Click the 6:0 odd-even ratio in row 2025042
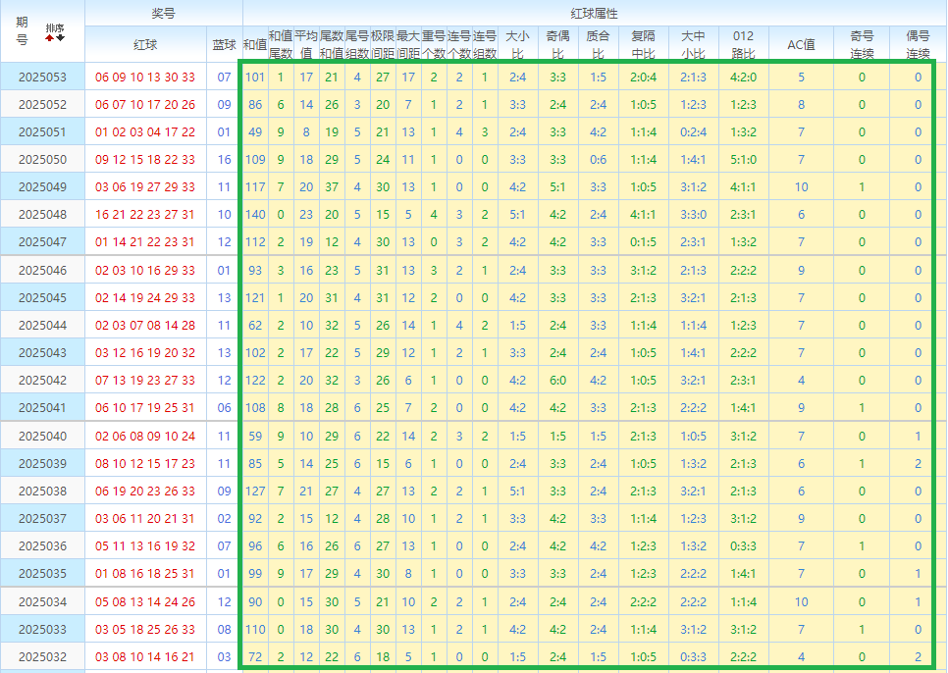This screenshot has height=673, width=948. (x=558, y=380)
